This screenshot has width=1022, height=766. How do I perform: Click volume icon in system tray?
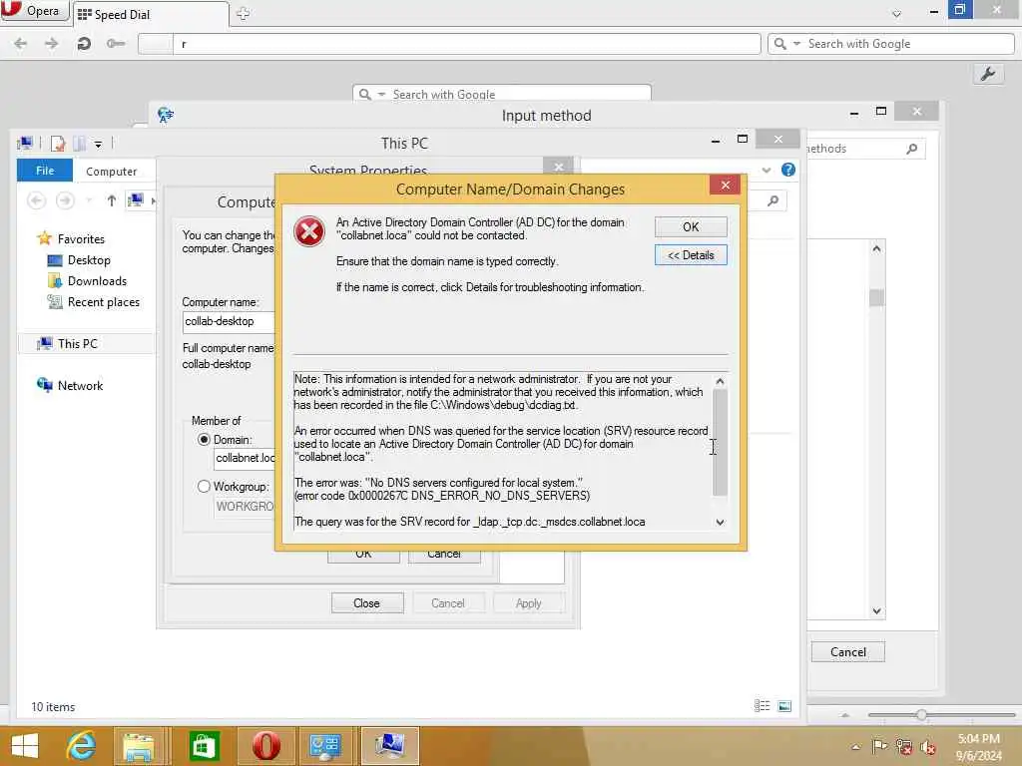point(928,747)
